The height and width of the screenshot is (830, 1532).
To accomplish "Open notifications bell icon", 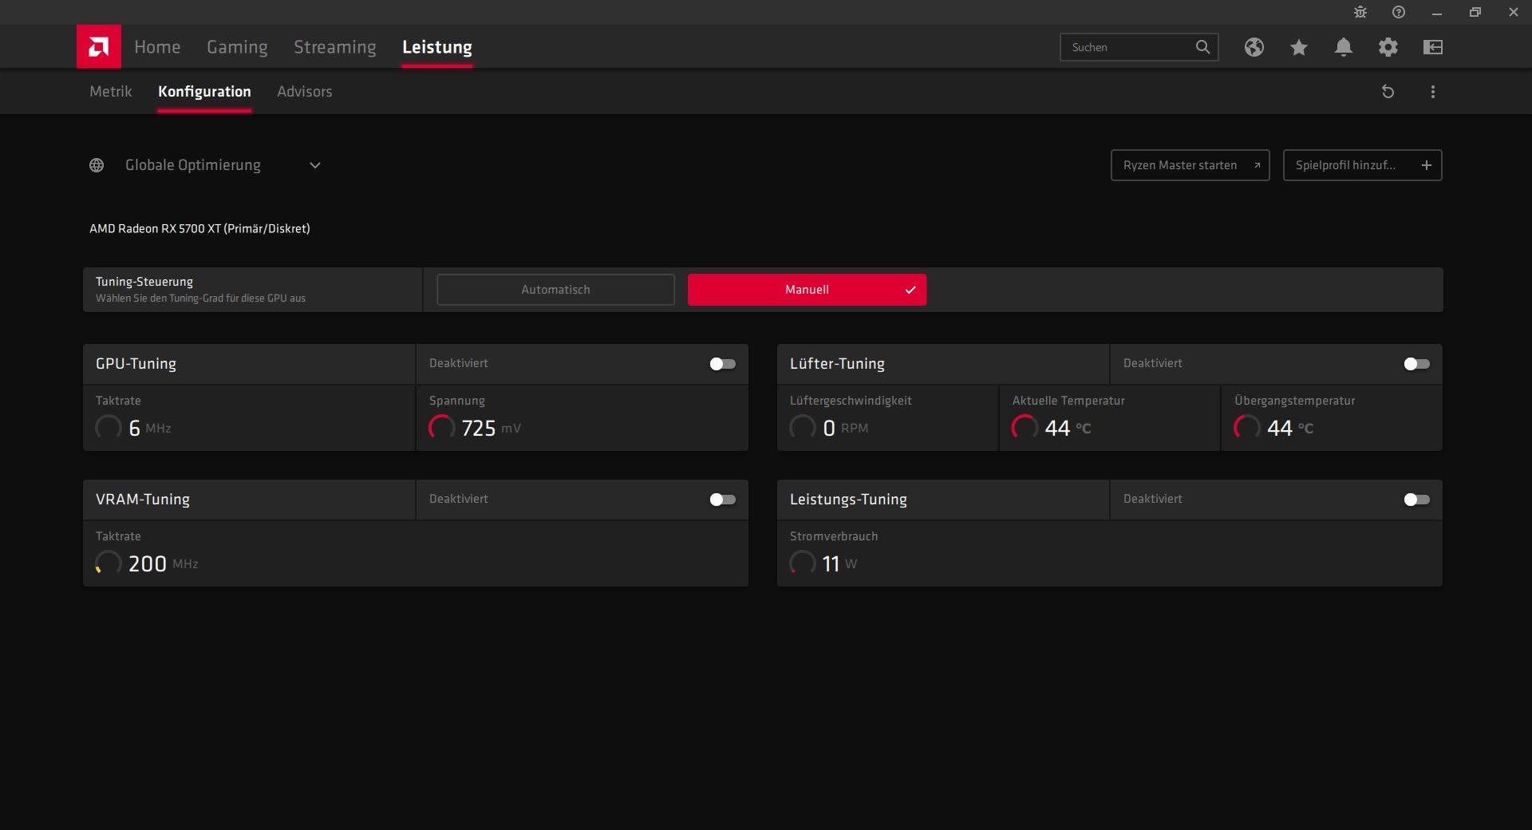I will click(1344, 47).
